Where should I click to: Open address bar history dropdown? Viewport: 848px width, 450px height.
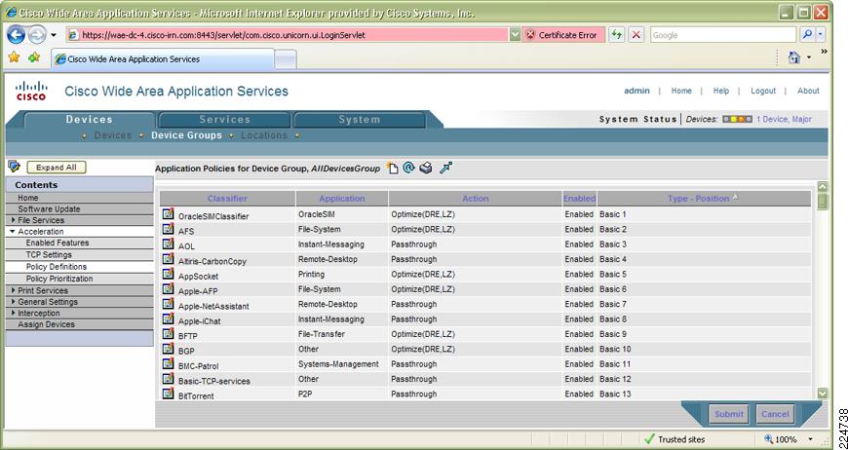pyautogui.click(x=515, y=35)
